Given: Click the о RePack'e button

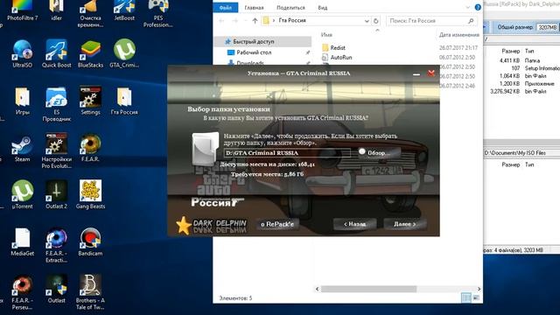Looking at the screenshot, I should [277, 224].
